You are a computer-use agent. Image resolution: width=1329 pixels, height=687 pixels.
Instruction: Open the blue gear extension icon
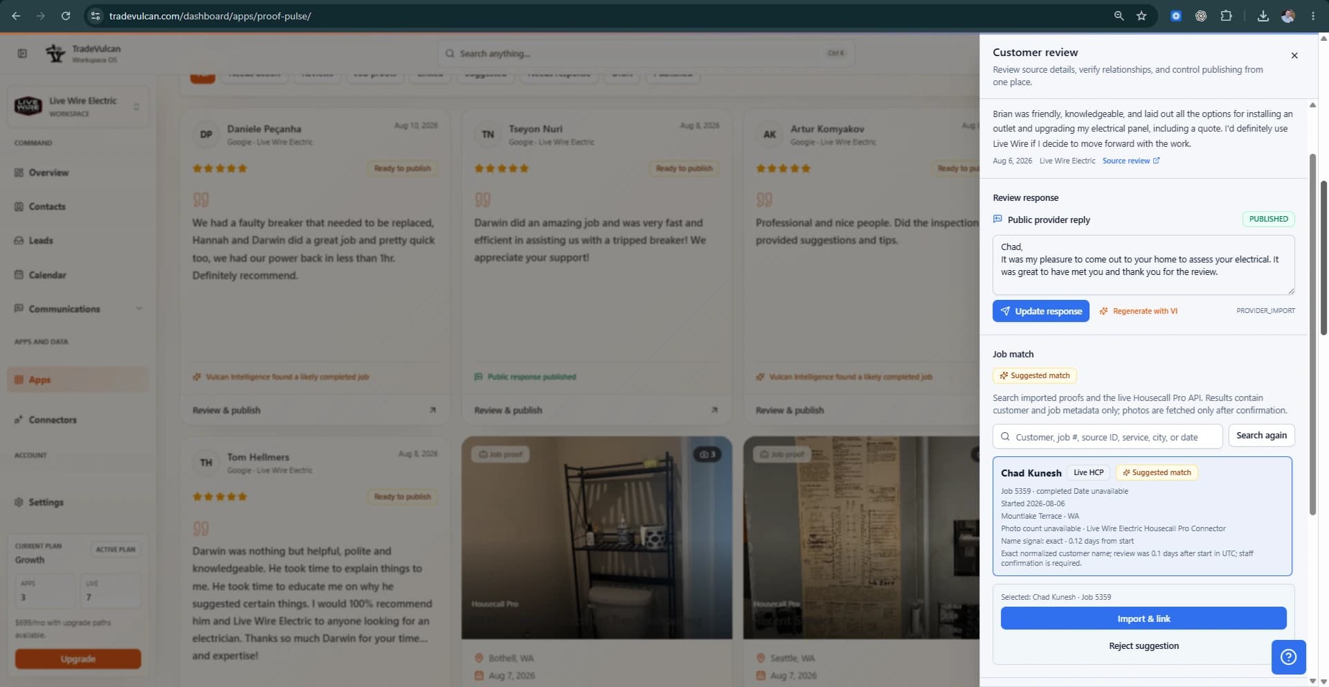click(1176, 16)
